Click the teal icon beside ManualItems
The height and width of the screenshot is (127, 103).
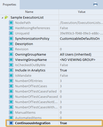[11, 112]
